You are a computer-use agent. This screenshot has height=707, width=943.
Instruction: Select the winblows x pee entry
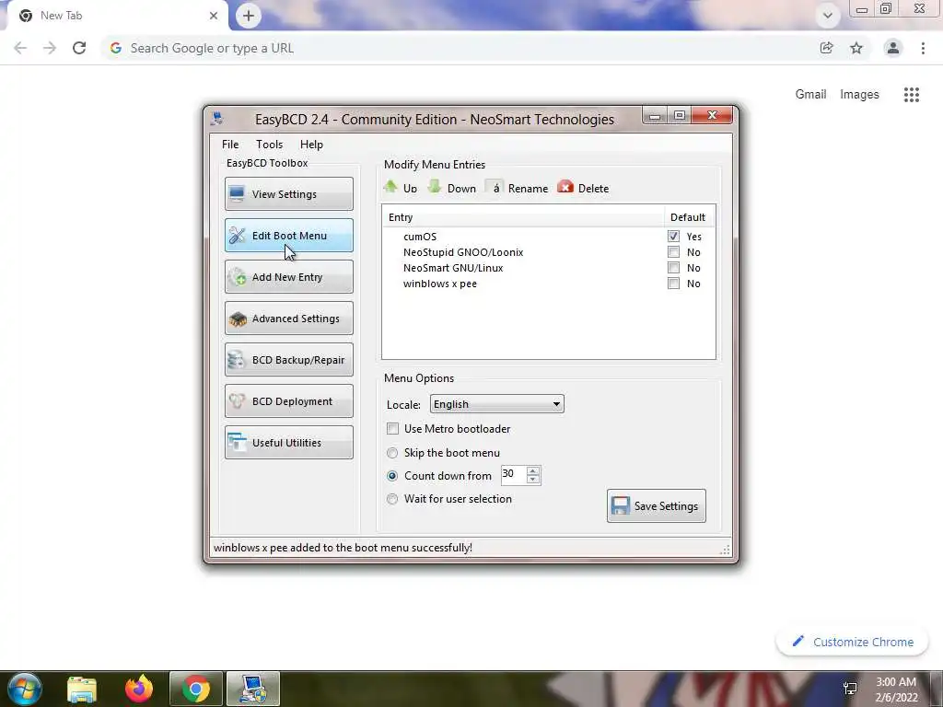pos(549,284)
